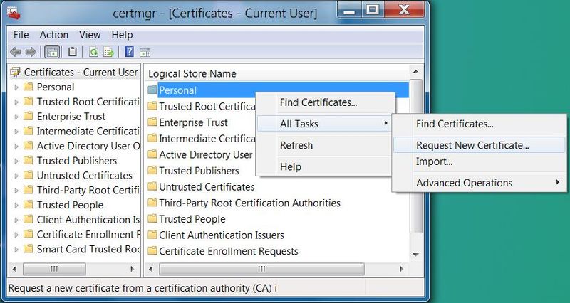The width and height of the screenshot is (570, 303).
Task: Expand the Enterprise Trust tree node
Action: (16, 117)
